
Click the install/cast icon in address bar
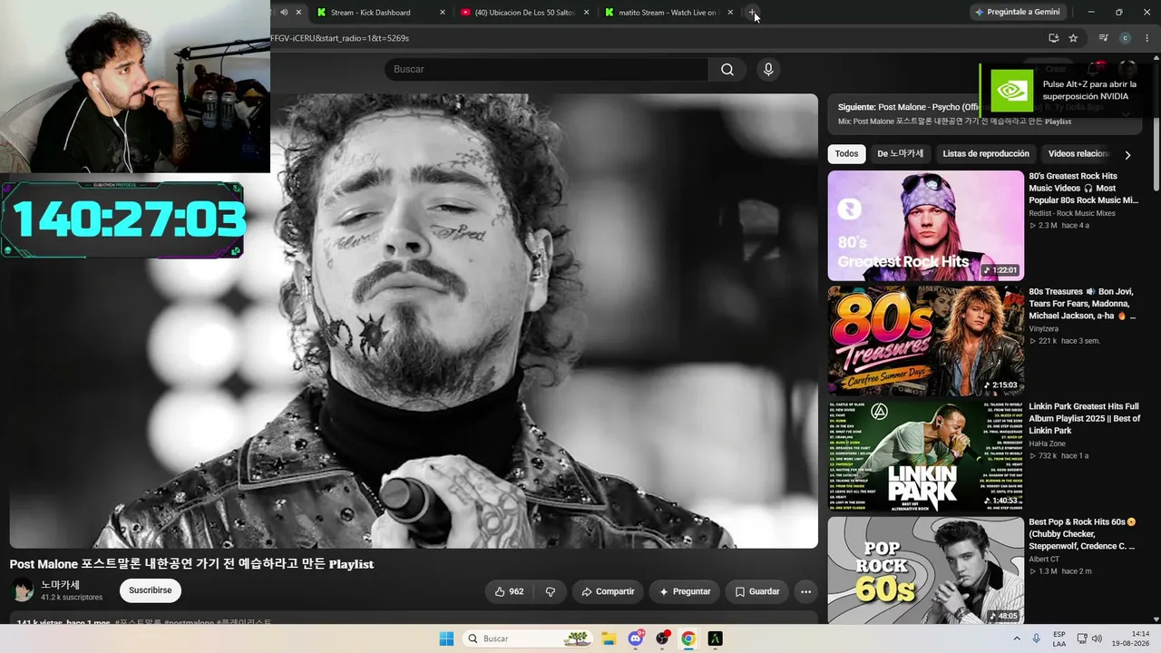1053,38
